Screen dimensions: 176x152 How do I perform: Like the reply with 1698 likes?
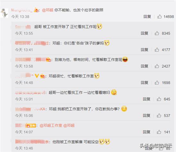pyautogui.click(x=157, y=83)
